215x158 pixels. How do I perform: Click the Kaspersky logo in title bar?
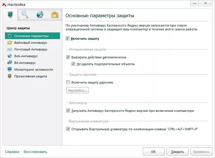[x=4, y=5]
